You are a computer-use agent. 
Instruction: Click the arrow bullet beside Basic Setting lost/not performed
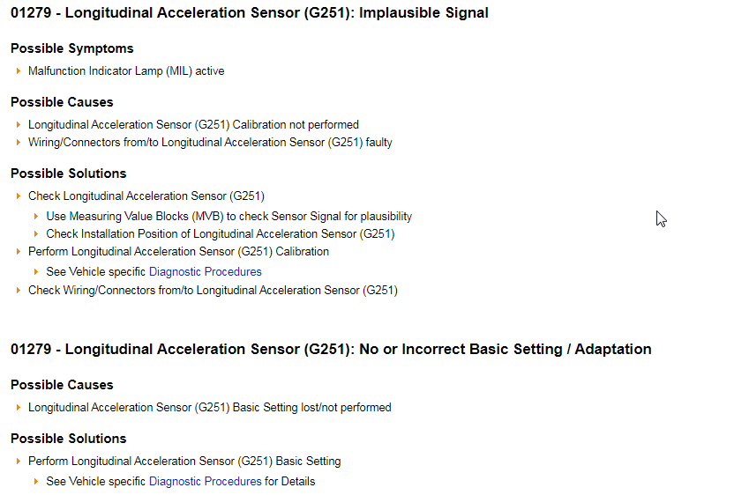click(19, 408)
